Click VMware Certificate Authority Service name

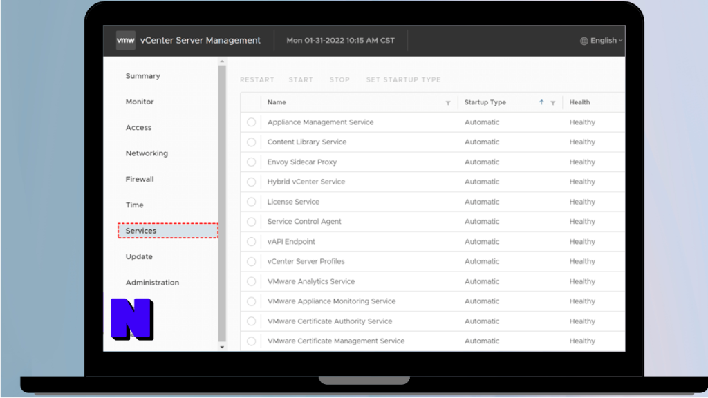click(330, 321)
